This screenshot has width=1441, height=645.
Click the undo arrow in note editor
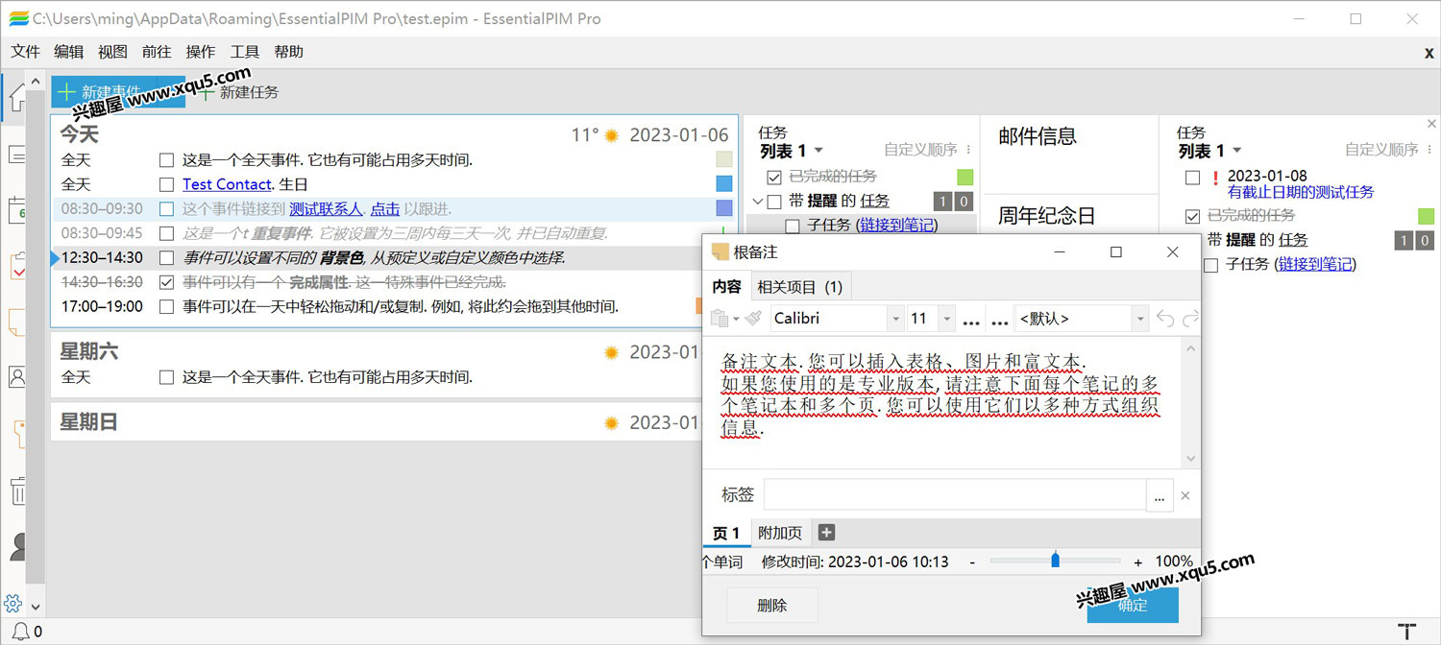1165,318
